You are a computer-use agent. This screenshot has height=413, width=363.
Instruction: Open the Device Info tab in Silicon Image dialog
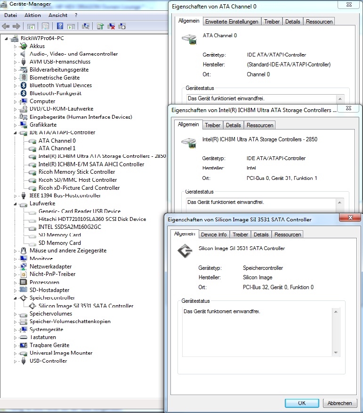click(x=214, y=235)
